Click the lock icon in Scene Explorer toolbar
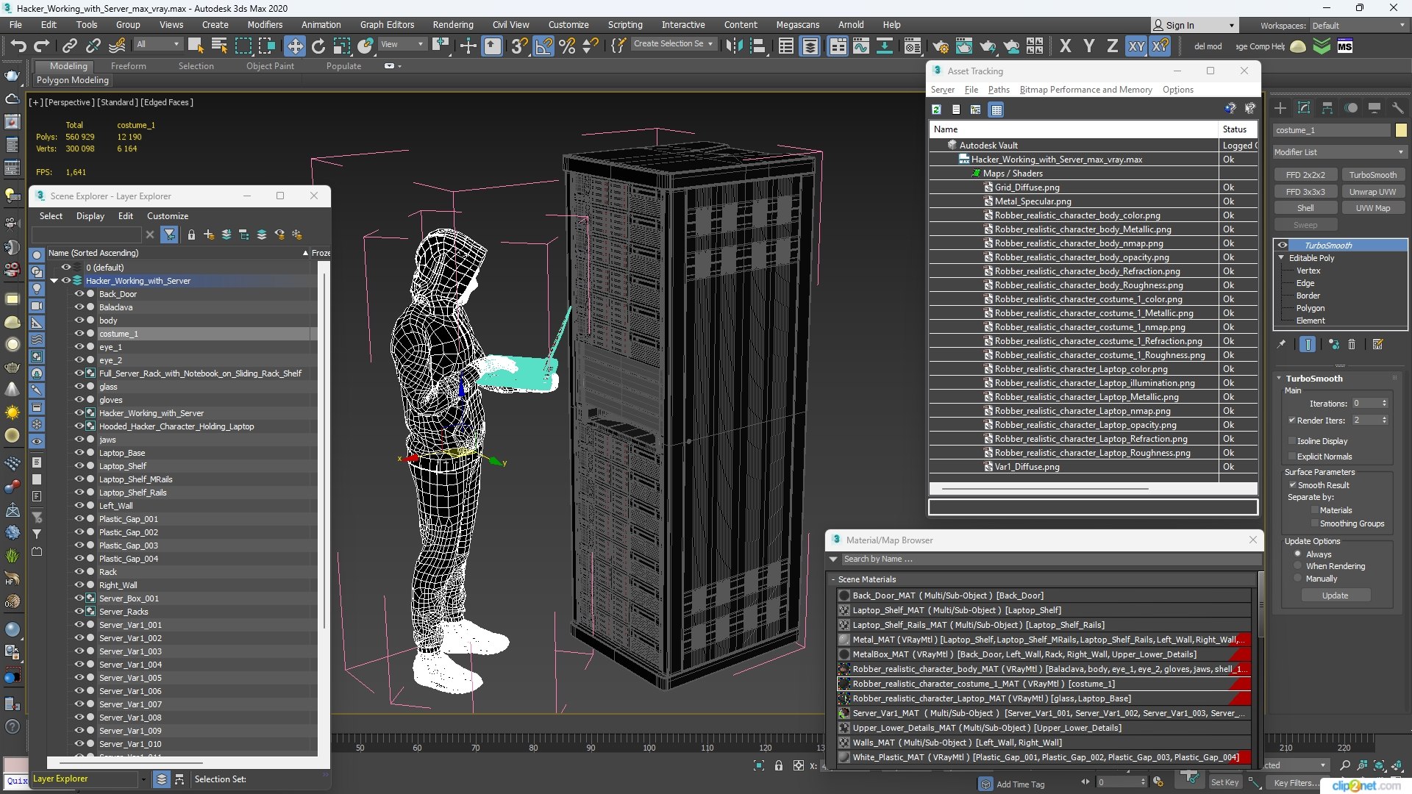Screen dimensions: 1412x794 191,235
